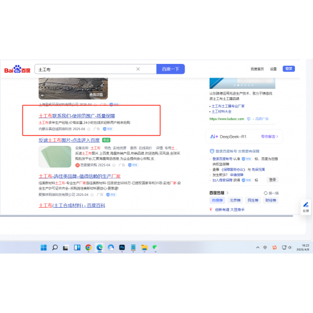The width and height of the screenshot is (313, 313).
Task: Click red 百度爱采购 source icon
Action: pos(78,165)
